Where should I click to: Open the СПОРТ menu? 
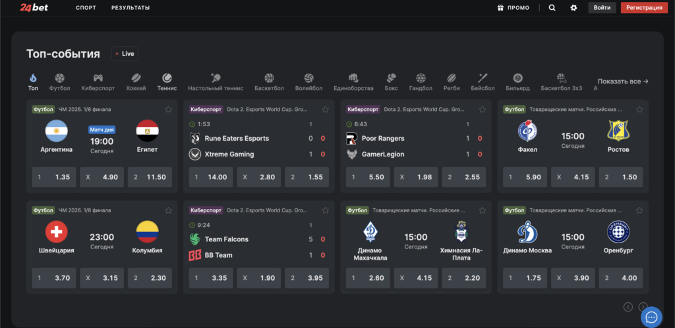[86, 8]
